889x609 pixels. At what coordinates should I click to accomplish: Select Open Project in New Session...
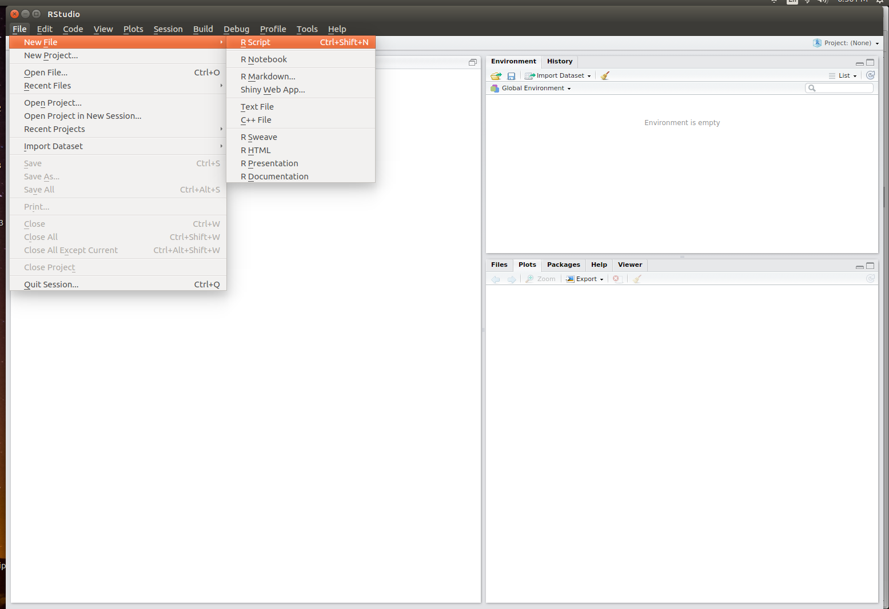click(x=118, y=116)
